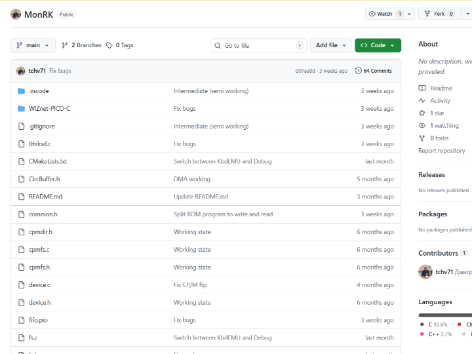This screenshot has width=472, height=354.
Task: Click the tchv71 avatar in Contributors
Action: click(x=425, y=272)
